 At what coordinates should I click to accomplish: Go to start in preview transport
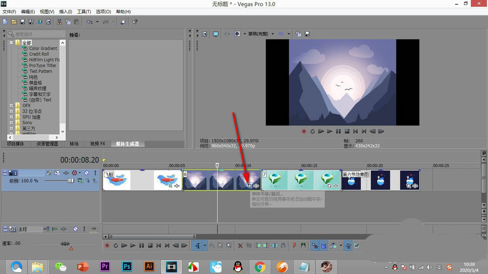tap(355, 131)
